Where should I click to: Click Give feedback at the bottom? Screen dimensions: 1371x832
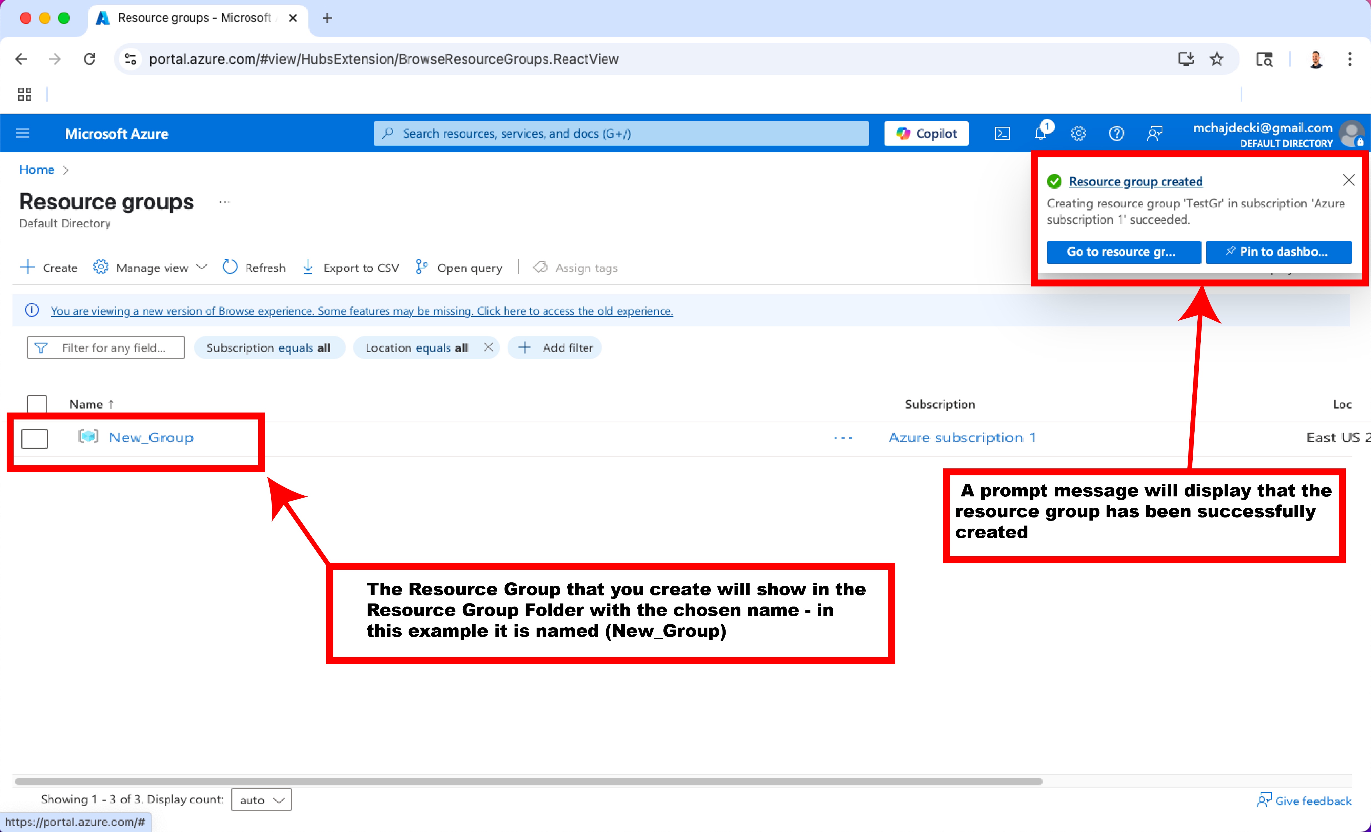(x=1304, y=800)
